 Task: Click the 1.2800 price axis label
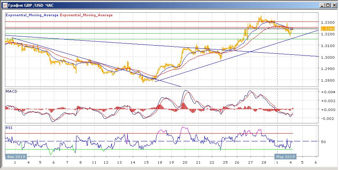click(327, 80)
